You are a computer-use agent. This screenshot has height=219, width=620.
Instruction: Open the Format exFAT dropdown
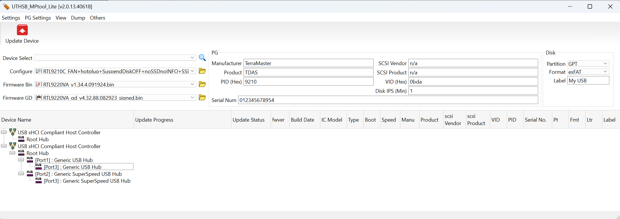[605, 71]
